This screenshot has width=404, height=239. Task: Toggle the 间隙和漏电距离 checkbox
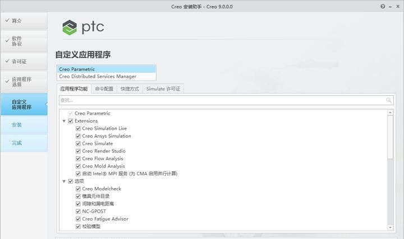tap(78, 204)
